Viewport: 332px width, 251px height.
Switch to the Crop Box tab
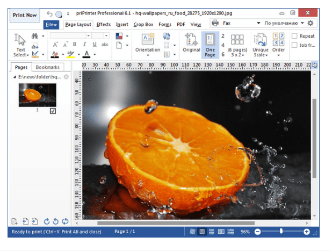click(143, 25)
